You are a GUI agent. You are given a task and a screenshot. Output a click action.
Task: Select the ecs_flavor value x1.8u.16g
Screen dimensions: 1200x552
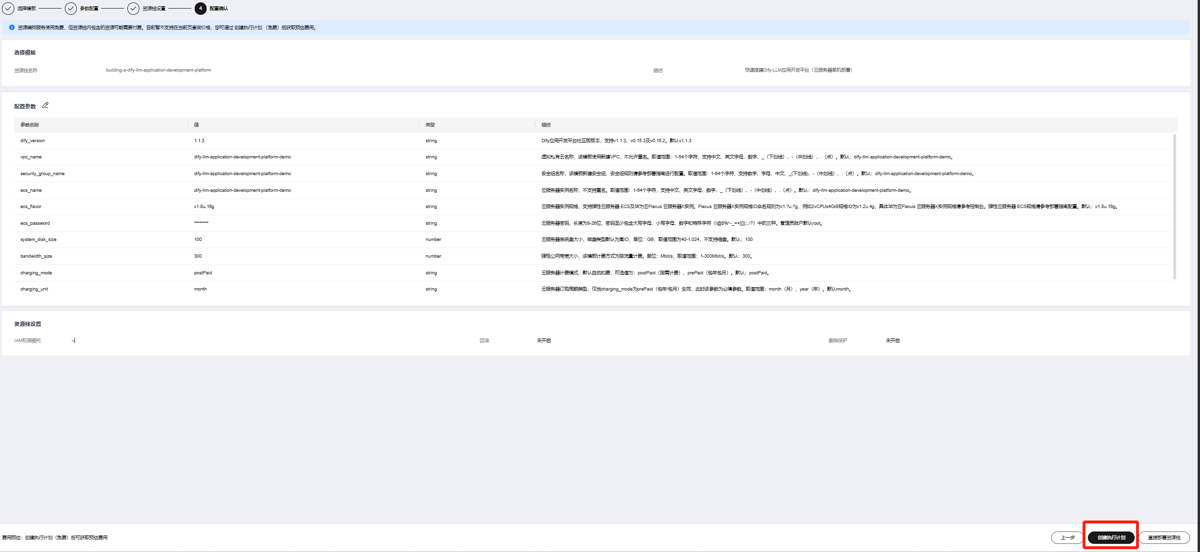[x=204, y=207]
